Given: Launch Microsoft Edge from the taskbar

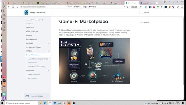Looking at the screenshot, I should coord(45,103).
